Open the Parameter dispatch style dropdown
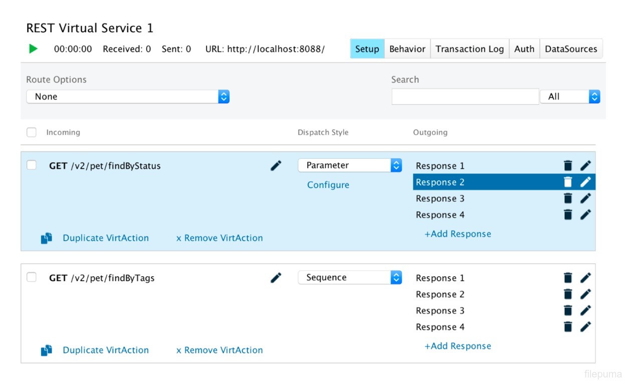The width and height of the screenshot is (628, 385). point(350,165)
